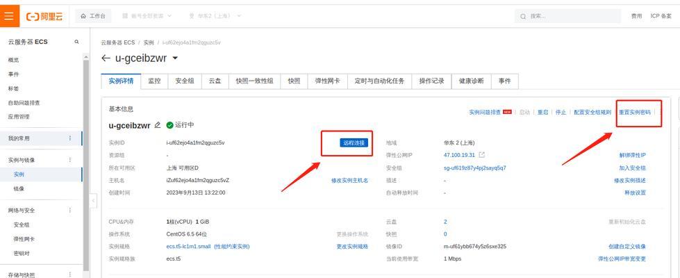Viewport: 680px width, 278px height.
Task: Open 密钥对 in the sidebar
Action: coord(22,253)
